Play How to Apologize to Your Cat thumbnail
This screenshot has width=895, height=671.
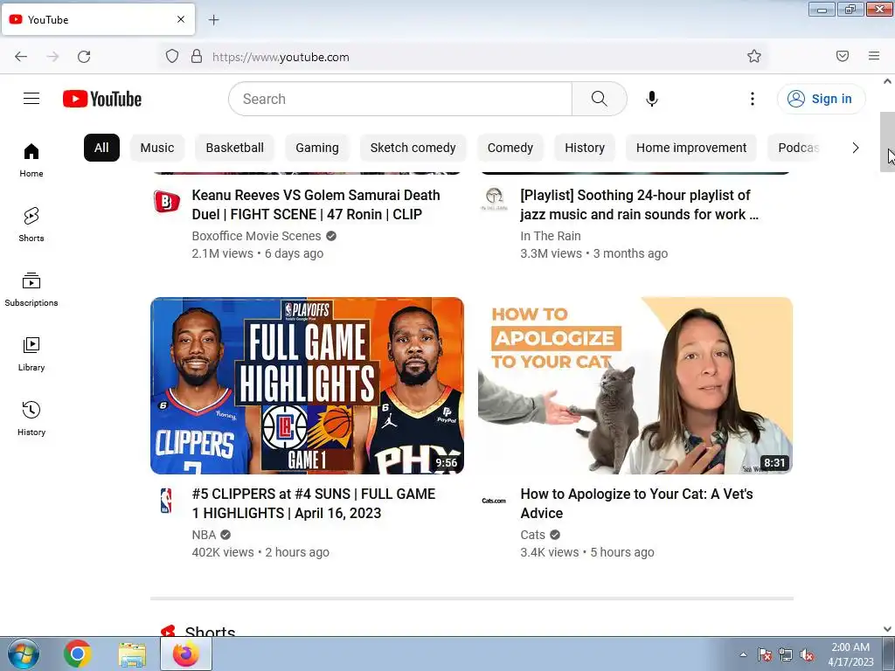tap(635, 385)
